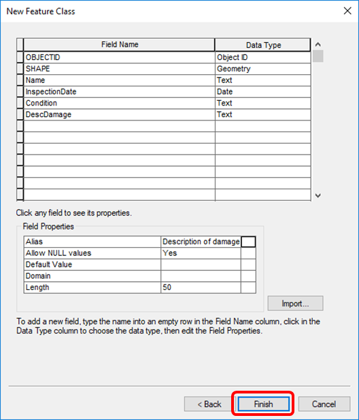Open the Text data type cell for Condition
Viewport: 359px width, 420px height.
coord(262,103)
